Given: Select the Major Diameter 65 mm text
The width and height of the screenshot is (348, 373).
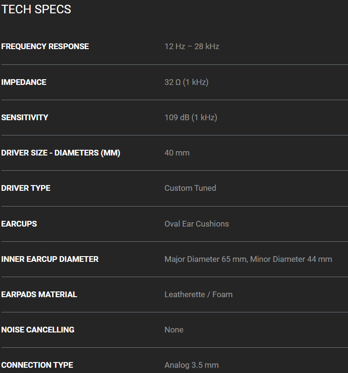Looking at the screenshot, I should point(206,259).
